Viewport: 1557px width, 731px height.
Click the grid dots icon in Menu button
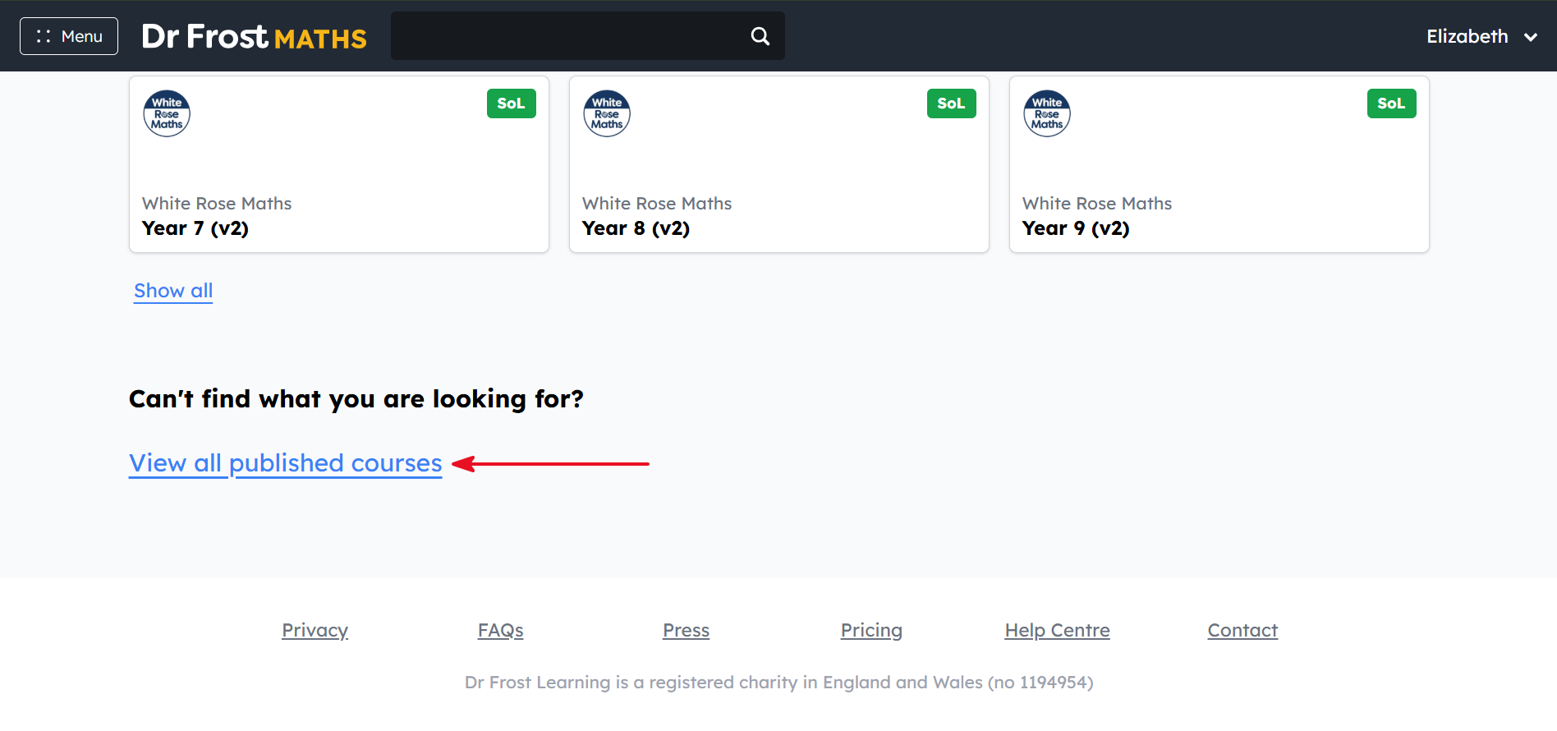tap(44, 36)
